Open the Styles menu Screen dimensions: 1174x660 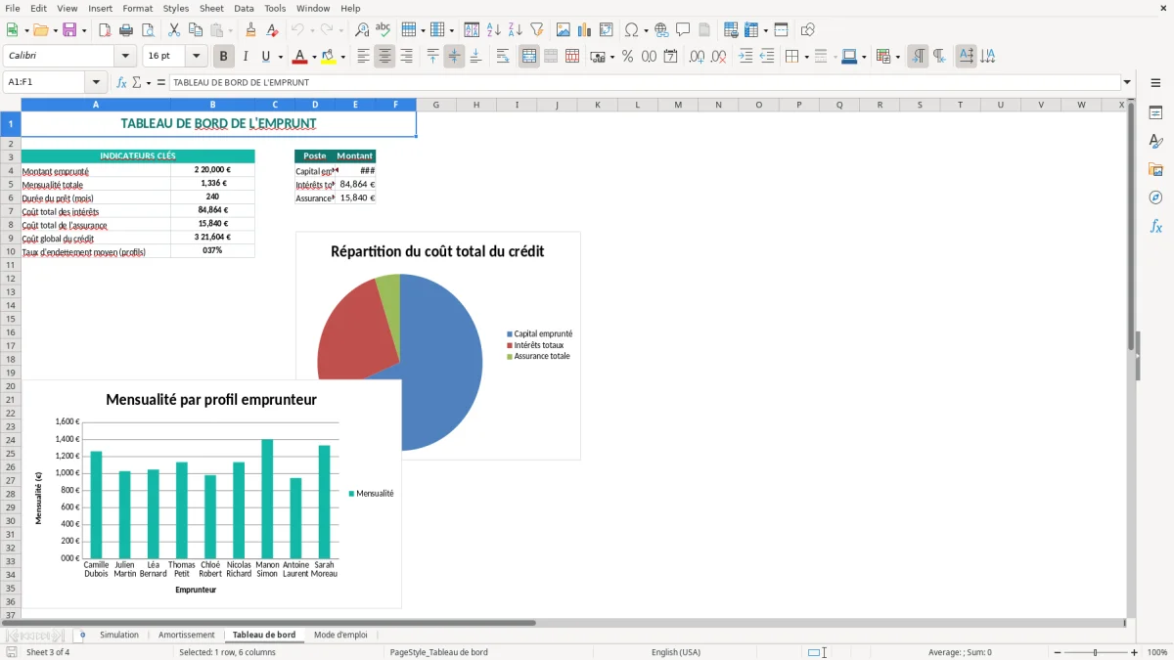176,8
